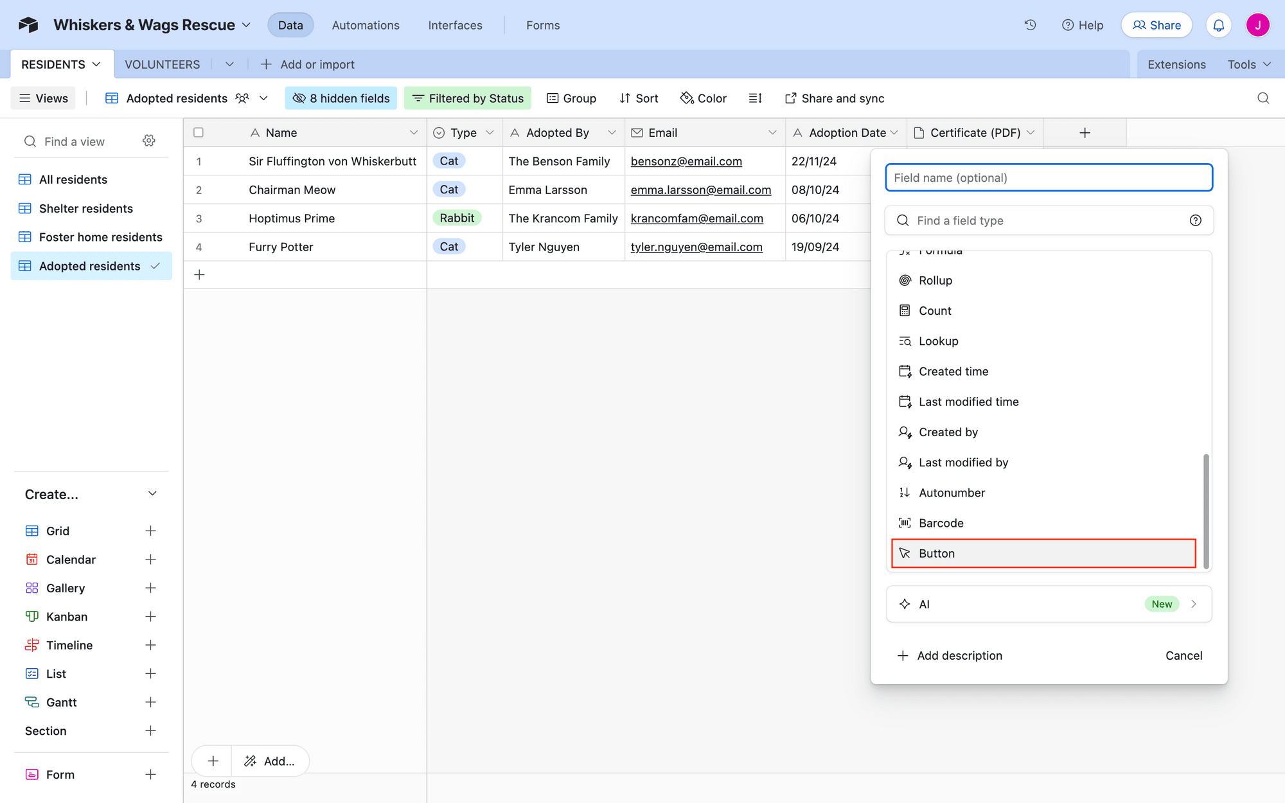Open the notifications bell

click(1218, 24)
